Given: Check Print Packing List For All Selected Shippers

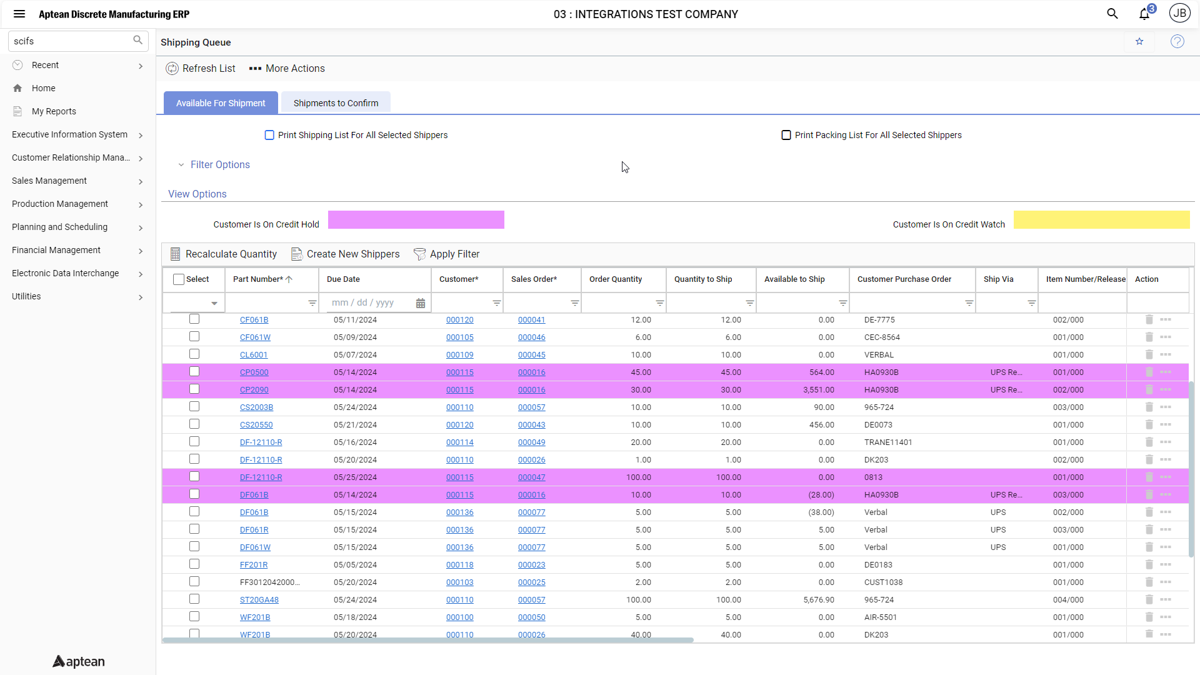Looking at the screenshot, I should 787,134.
